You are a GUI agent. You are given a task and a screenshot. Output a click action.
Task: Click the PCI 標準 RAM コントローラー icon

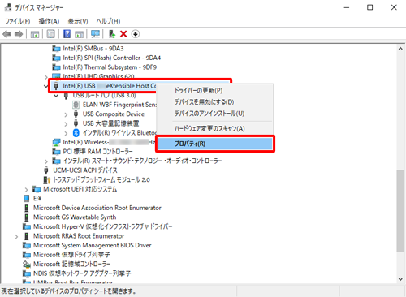click(56, 152)
